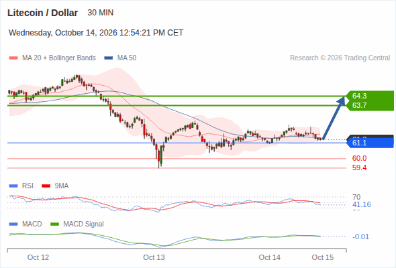Click the red 9MA legend swatch
Viewport: 396px width, 268px height.
point(46,186)
